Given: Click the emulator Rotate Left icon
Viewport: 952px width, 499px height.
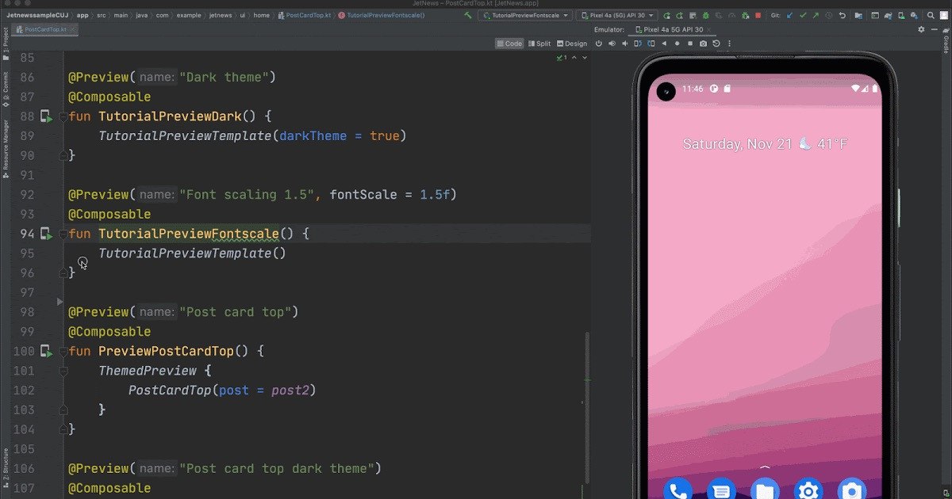Looking at the screenshot, I should click(638, 44).
